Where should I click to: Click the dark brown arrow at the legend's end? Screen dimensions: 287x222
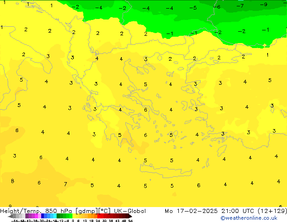(x=130, y=216)
